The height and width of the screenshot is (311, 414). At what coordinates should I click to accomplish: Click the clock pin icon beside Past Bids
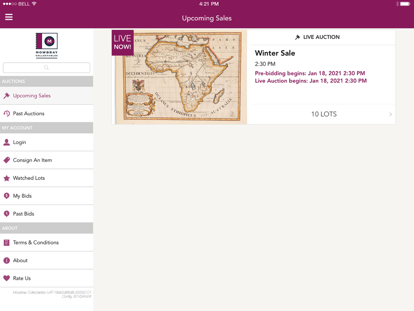(7, 214)
